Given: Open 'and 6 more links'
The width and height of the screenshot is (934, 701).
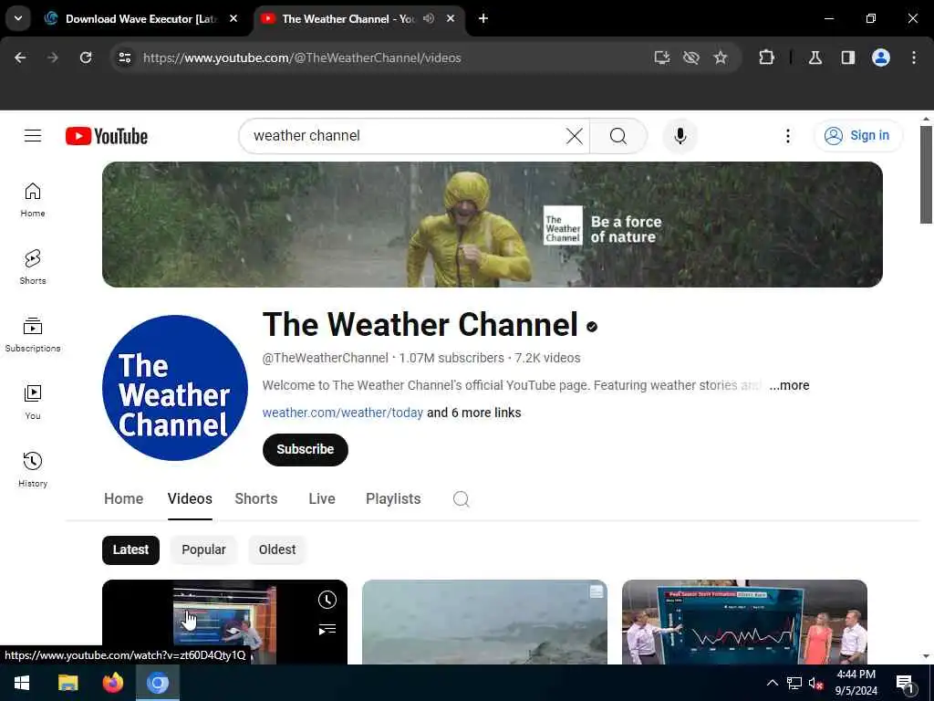Looking at the screenshot, I should coord(473,413).
